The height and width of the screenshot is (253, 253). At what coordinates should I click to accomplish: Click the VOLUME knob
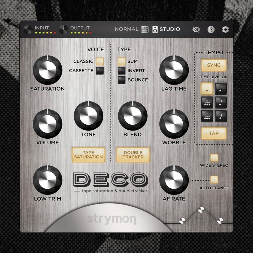47,124
